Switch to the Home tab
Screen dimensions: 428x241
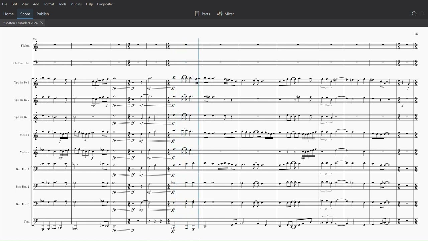tap(8, 14)
